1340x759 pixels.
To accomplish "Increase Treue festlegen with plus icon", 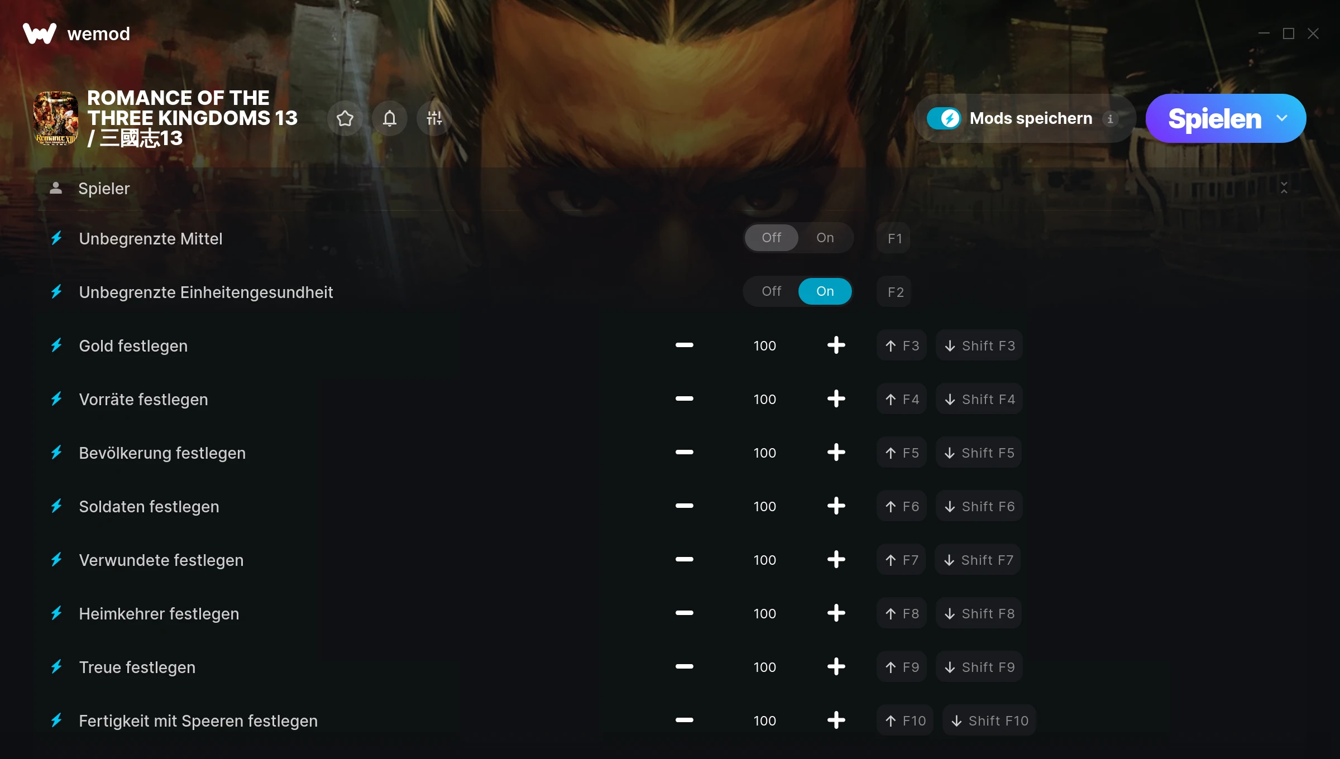I will (x=836, y=667).
